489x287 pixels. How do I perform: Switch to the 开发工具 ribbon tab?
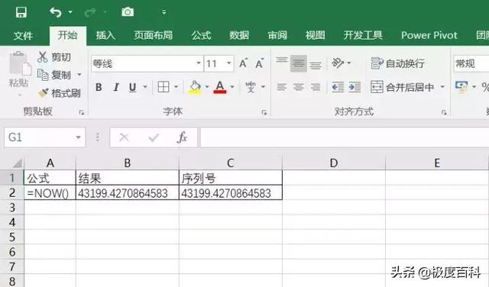tap(363, 35)
